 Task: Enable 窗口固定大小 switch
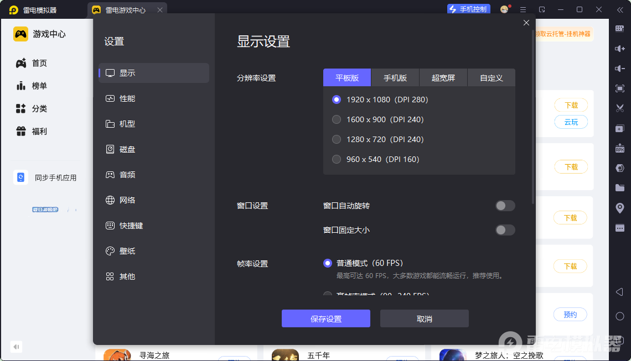coord(505,229)
